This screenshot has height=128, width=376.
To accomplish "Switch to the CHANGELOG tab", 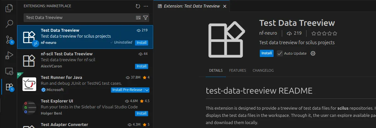I will coord(263,71).
